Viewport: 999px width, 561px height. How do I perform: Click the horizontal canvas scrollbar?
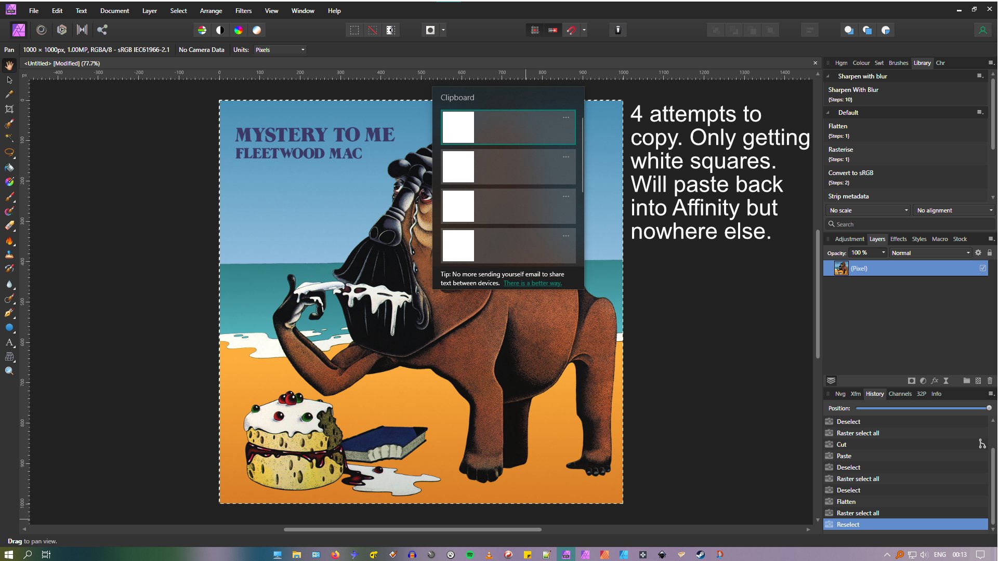tap(413, 530)
